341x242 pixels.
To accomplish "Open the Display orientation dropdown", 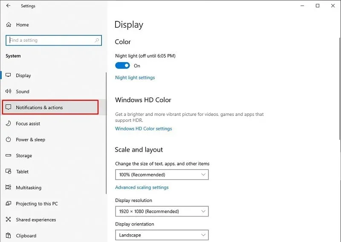I will (162, 235).
